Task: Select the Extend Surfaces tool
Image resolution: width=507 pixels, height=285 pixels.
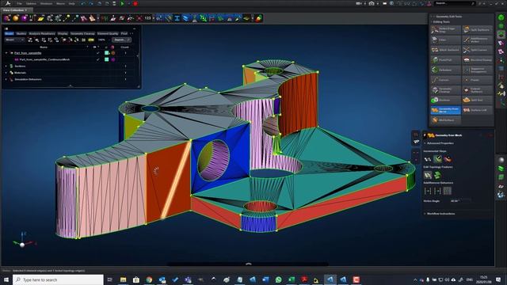Action: point(477,90)
